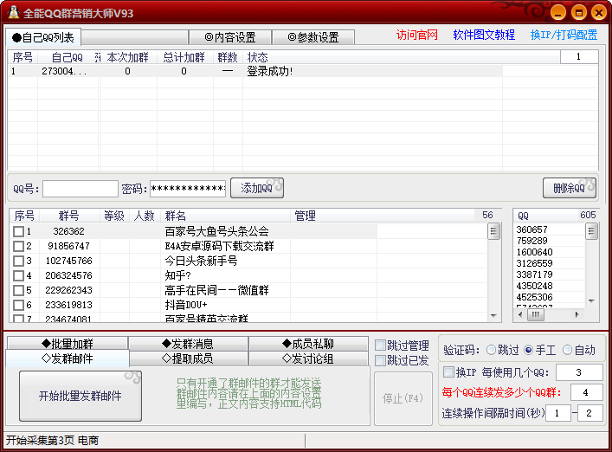Select 自动 verification code option
The image size is (612, 452).
(567, 350)
